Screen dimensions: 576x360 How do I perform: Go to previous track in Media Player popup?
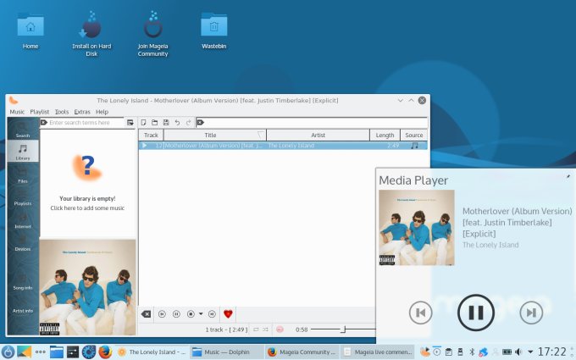[x=420, y=313]
